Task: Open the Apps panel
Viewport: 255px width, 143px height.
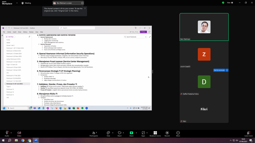Action: coord(143,134)
